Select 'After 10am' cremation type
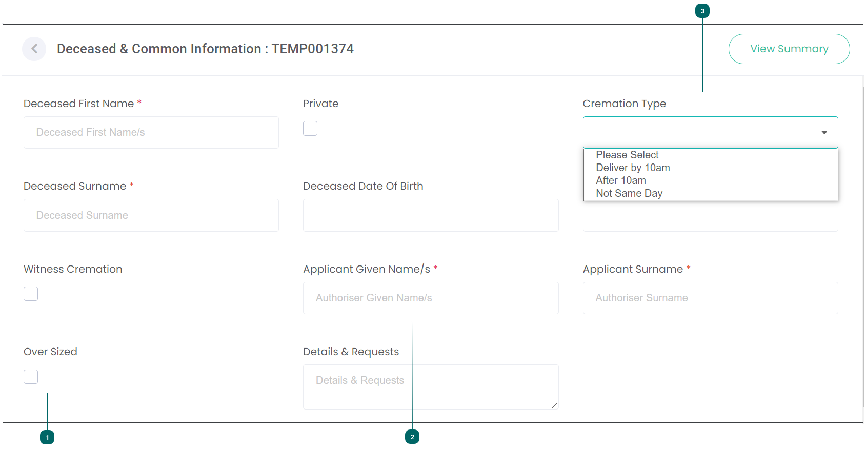866x450 pixels. click(711, 180)
